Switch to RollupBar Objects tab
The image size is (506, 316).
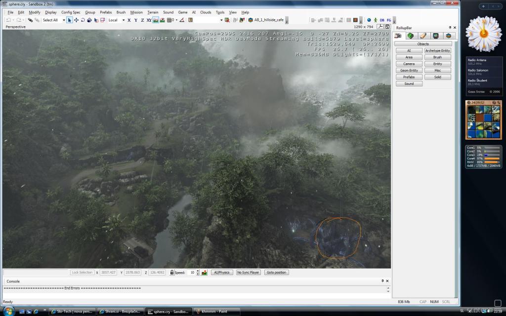pyautogui.click(x=398, y=36)
